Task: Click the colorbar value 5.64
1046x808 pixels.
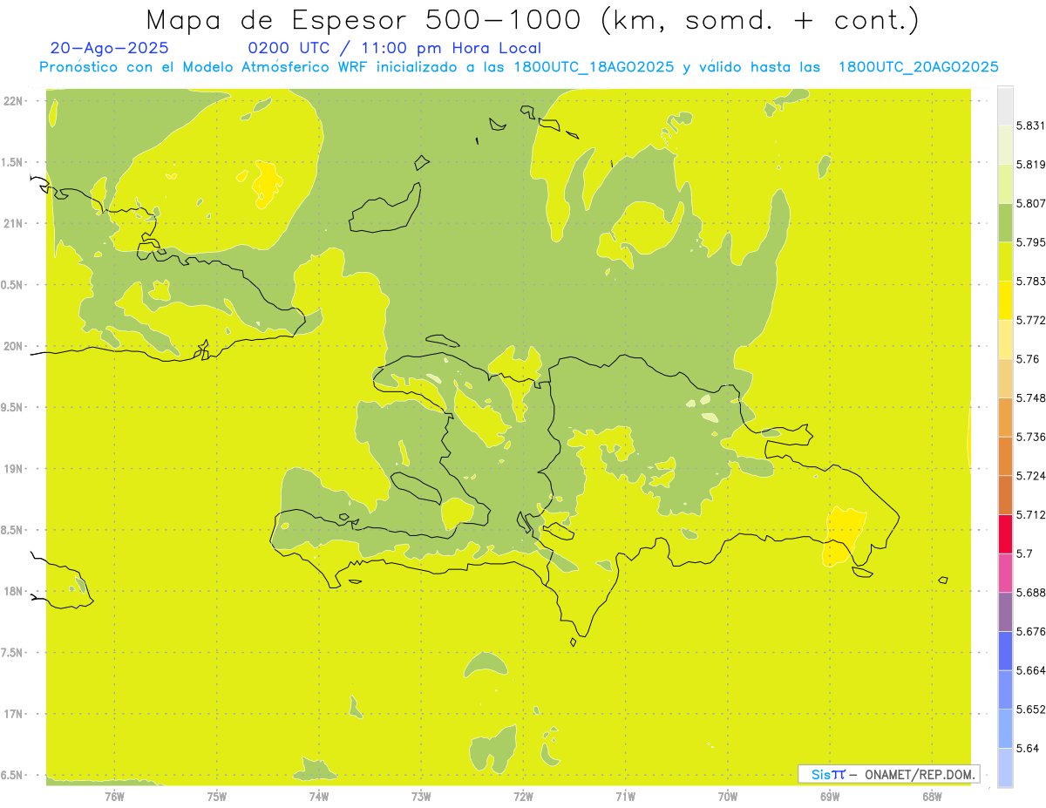Action: [x=1027, y=748]
